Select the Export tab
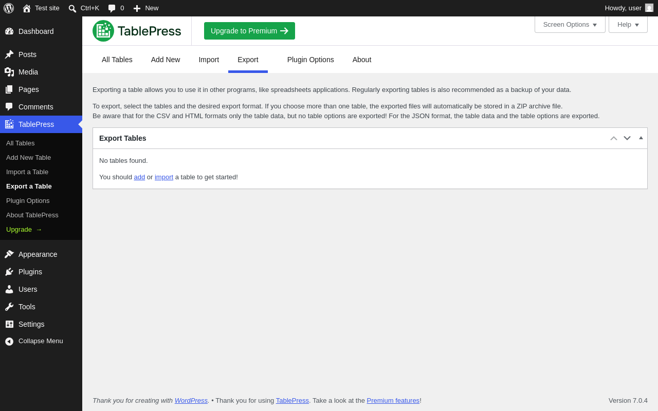This screenshot has height=411, width=658. coord(248,60)
